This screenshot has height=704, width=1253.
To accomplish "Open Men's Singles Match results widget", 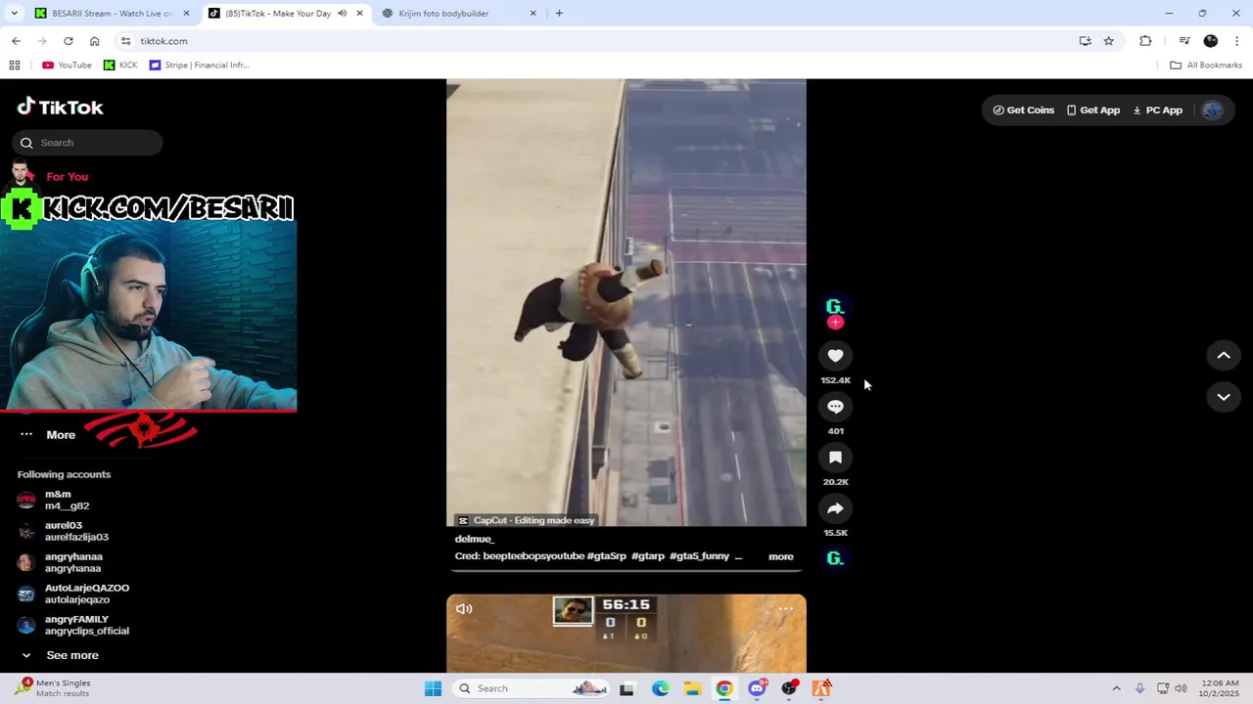I will click(55, 688).
